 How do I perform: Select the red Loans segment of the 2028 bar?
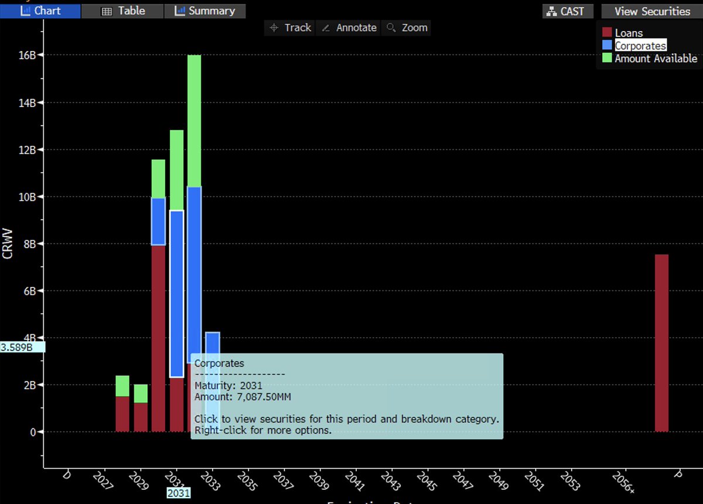[122, 414]
